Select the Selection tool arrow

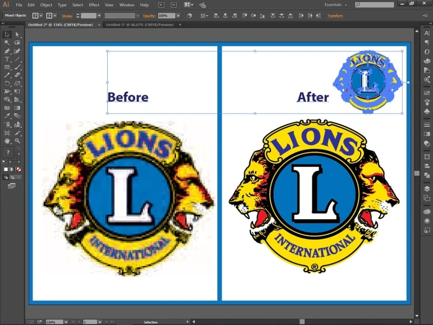[7, 35]
